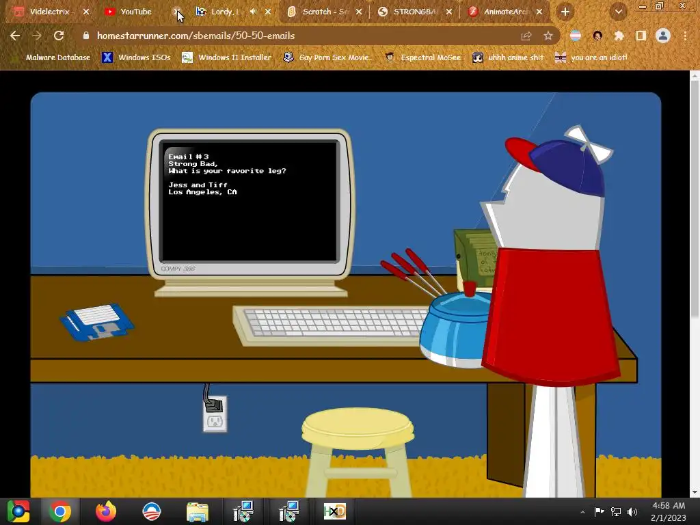Open you are an idiot bookmark
The width and height of the screenshot is (700, 525).
pyautogui.click(x=591, y=57)
